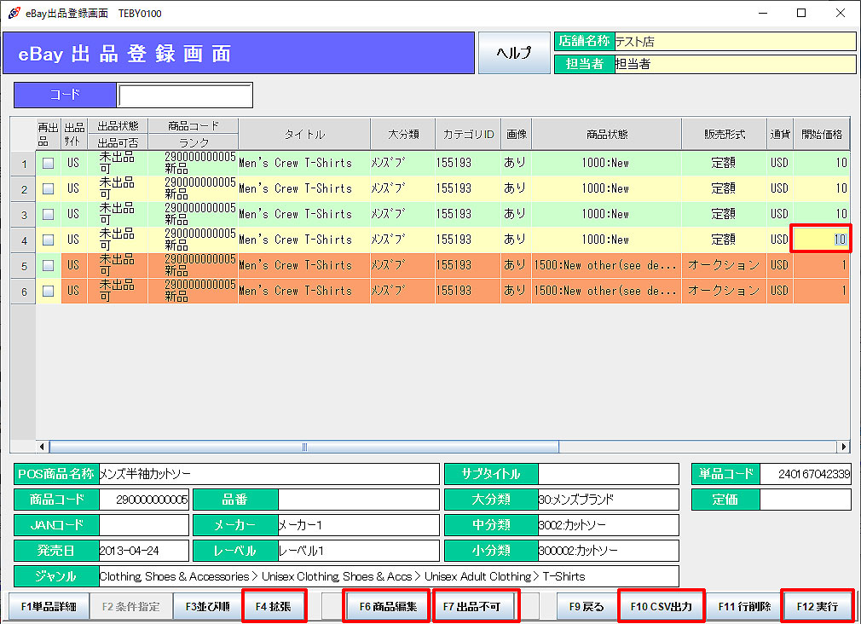
Task: Click the F4 拡張 button
Action: point(274,607)
